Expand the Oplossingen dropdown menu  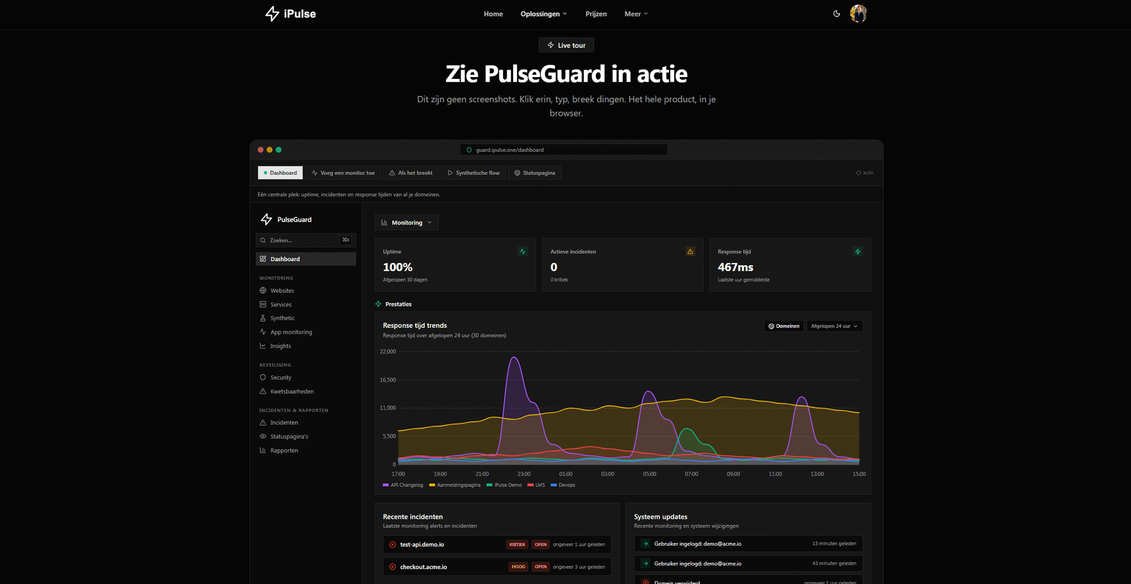click(544, 14)
